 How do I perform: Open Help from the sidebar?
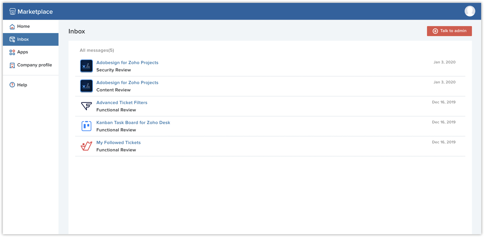point(31,85)
